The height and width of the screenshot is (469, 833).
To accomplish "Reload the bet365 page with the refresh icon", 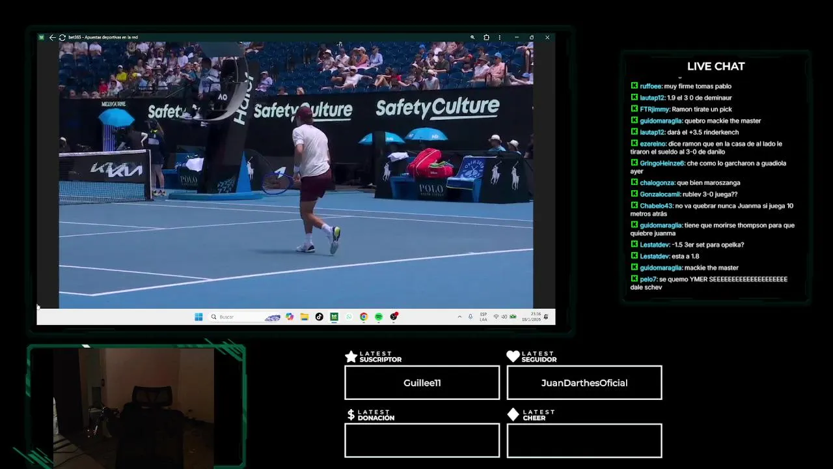I will pyautogui.click(x=62, y=38).
